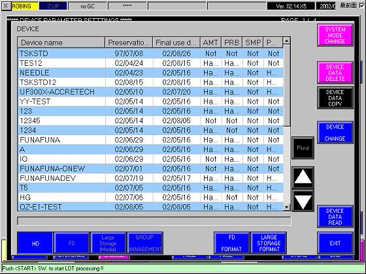Click the DEVICE CHANGE button
The width and height of the screenshot is (366, 274).
pos(335,132)
